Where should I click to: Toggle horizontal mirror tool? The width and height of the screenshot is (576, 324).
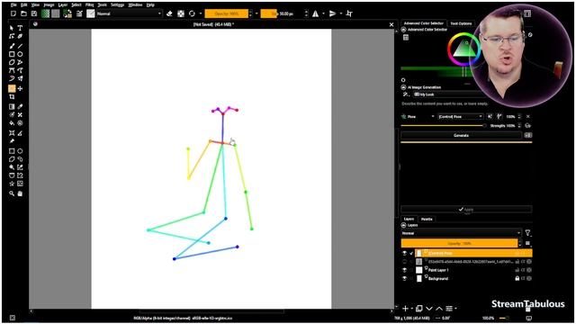(x=316, y=13)
